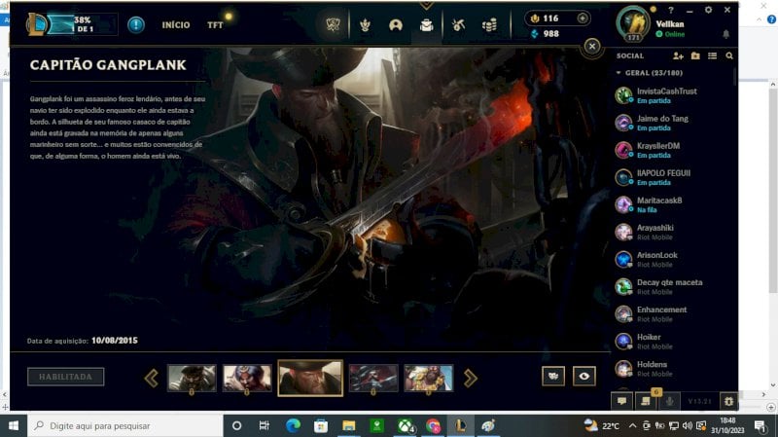Click the new folder icon in Social panel

[x=695, y=56]
